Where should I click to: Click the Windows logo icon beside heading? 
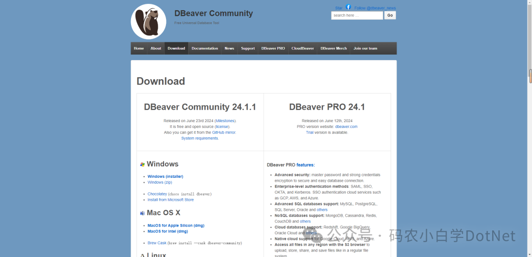coord(142,164)
